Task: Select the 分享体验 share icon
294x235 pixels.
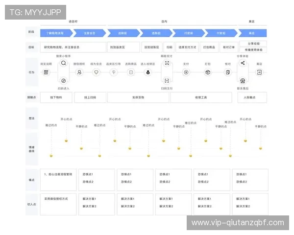Action: click(243, 63)
